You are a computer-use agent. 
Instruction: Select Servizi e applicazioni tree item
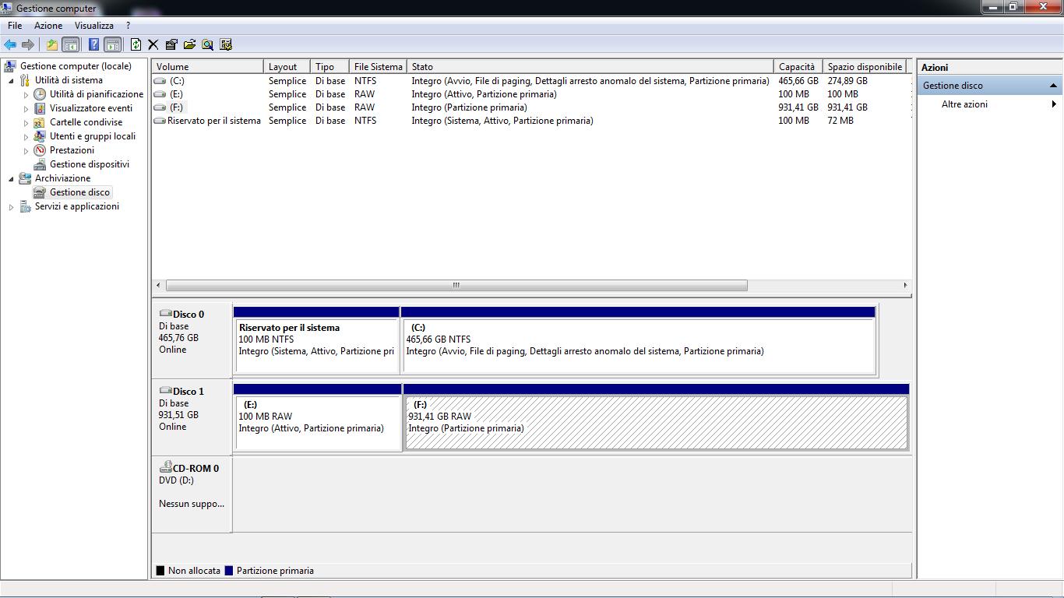(x=77, y=206)
